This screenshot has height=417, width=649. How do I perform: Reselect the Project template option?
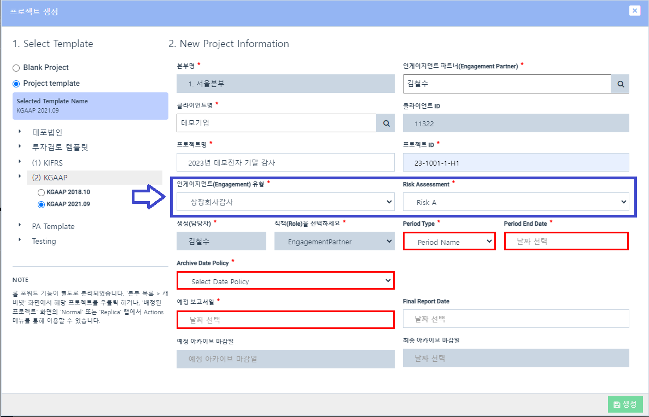click(17, 83)
